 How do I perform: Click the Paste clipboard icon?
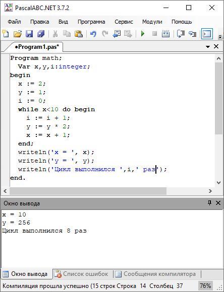click(79, 34)
